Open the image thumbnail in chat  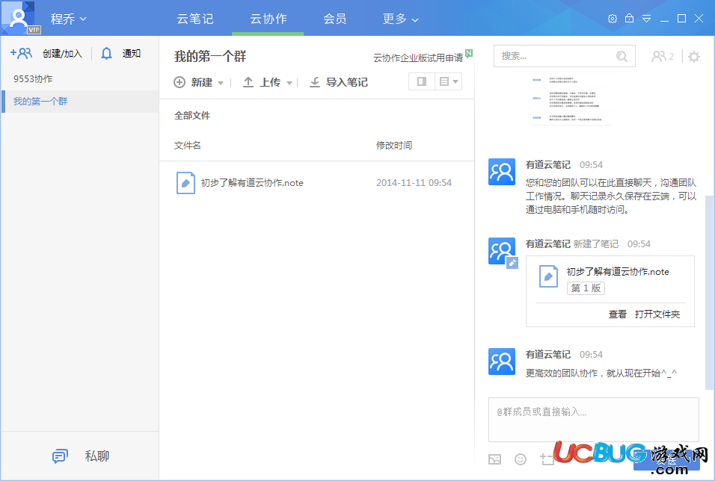[572, 100]
